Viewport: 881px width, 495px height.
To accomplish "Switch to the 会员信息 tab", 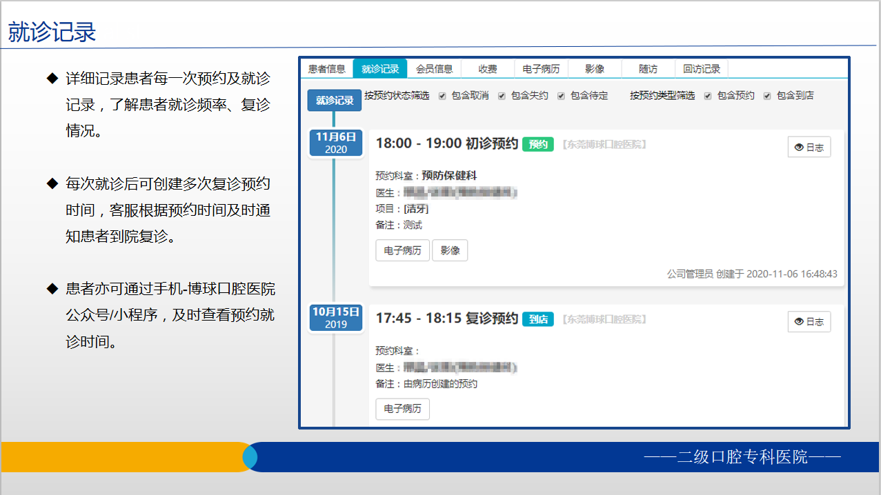I will coord(433,68).
